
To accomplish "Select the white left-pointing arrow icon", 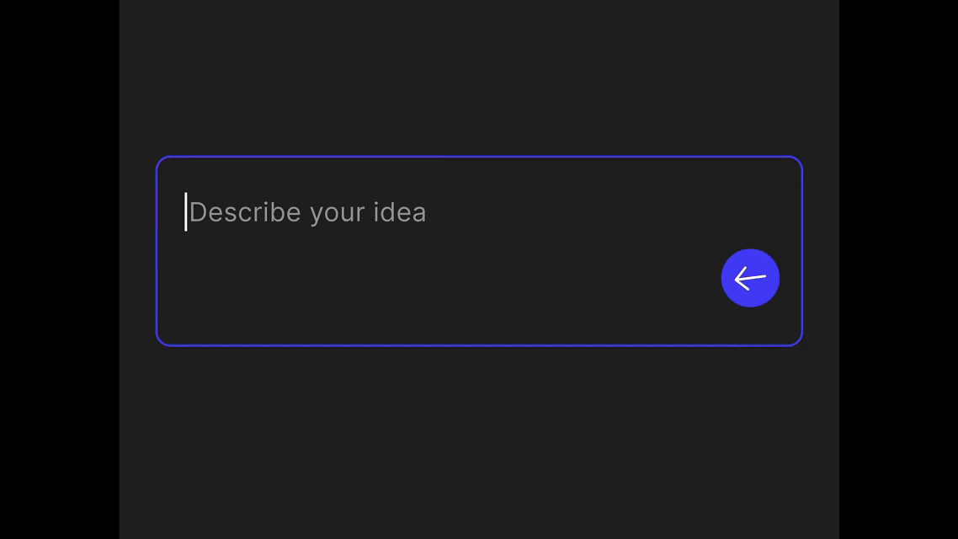I will click(x=750, y=278).
